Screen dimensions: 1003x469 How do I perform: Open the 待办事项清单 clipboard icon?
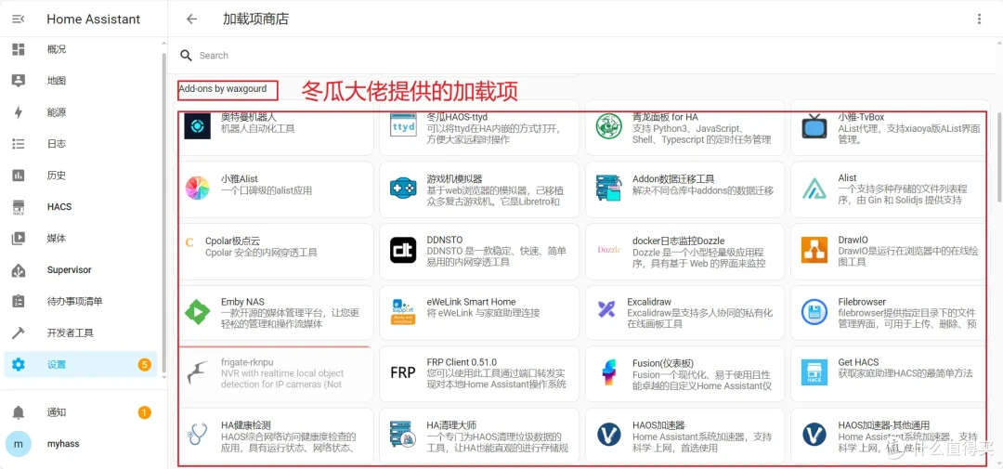(x=19, y=301)
